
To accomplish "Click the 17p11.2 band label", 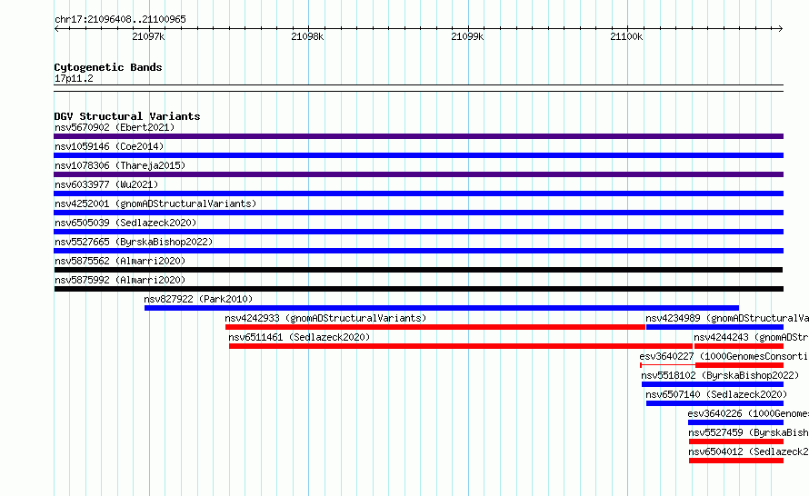I will pyautogui.click(x=74, y=78).
